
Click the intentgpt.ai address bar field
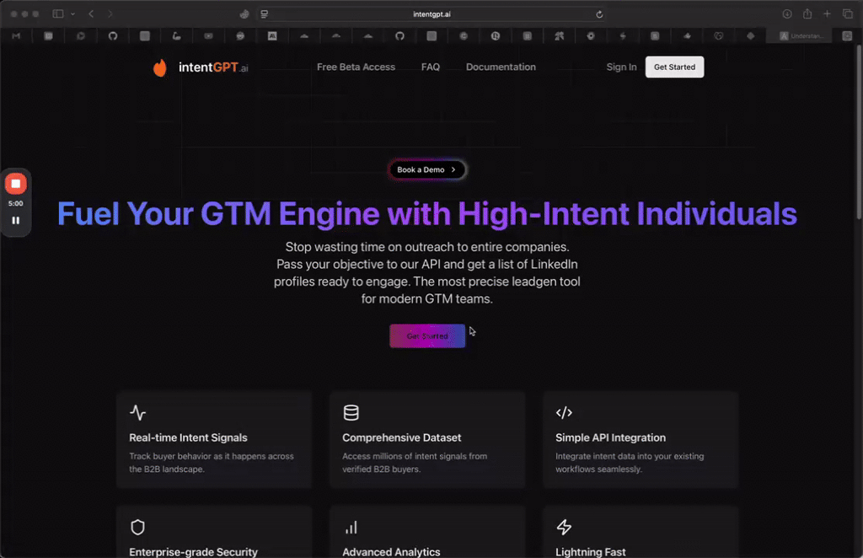(x=431, y=14)
